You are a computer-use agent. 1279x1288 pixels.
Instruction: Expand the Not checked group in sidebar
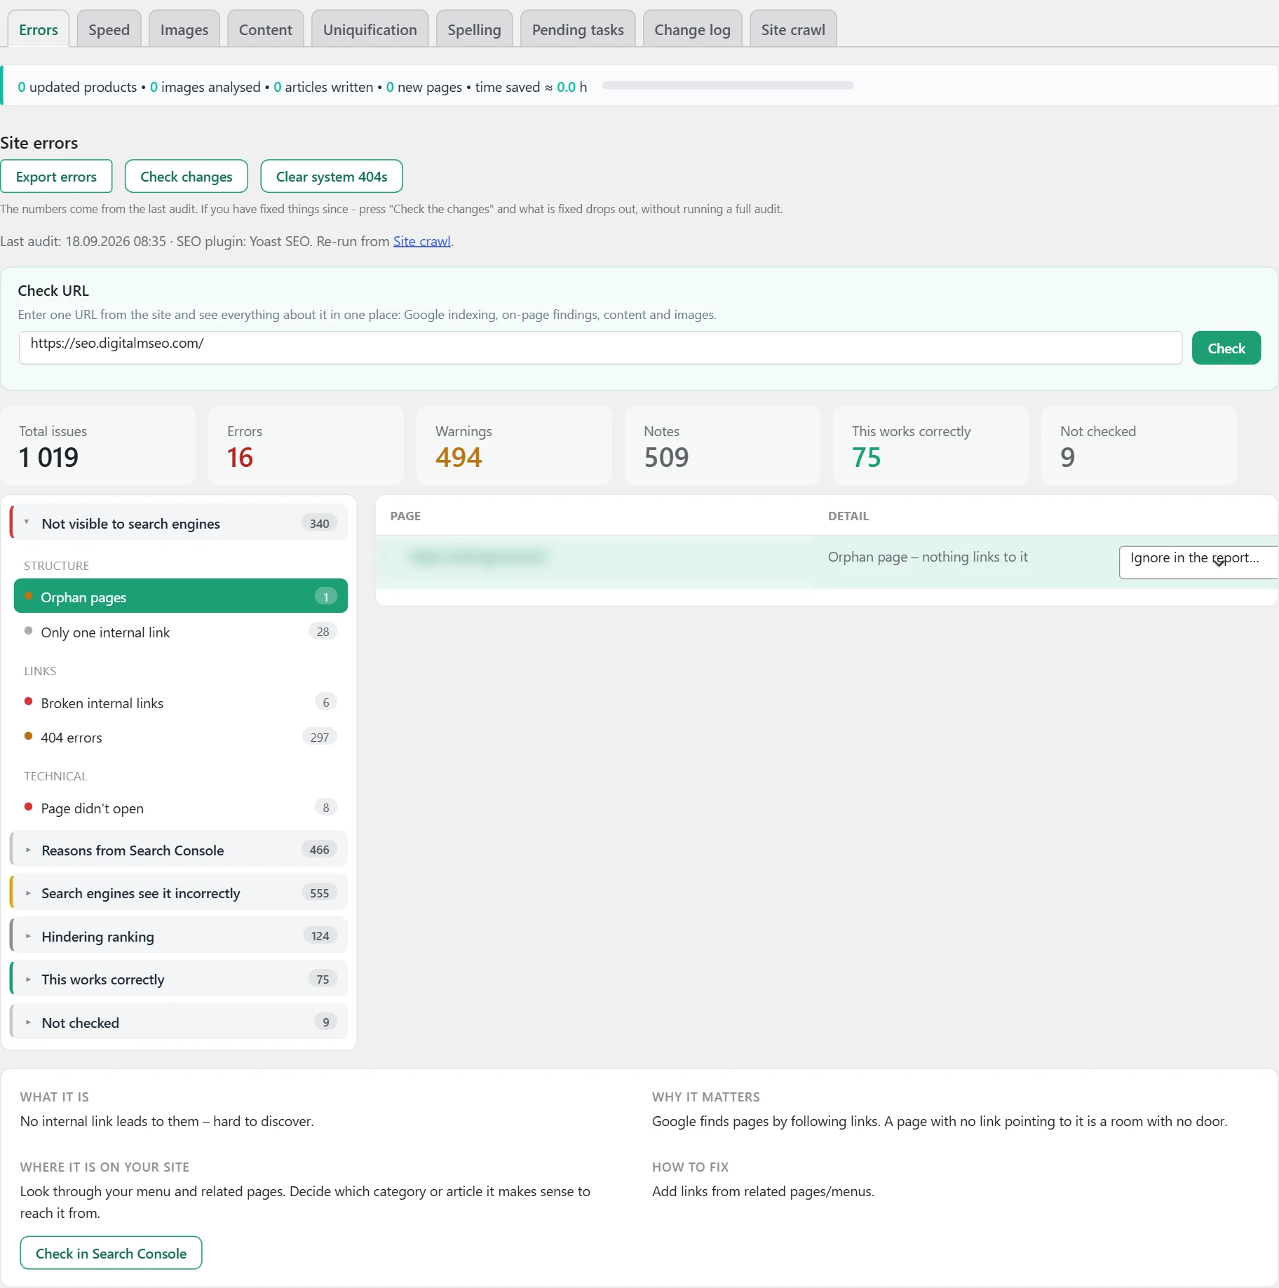(x=180, y=1022)
